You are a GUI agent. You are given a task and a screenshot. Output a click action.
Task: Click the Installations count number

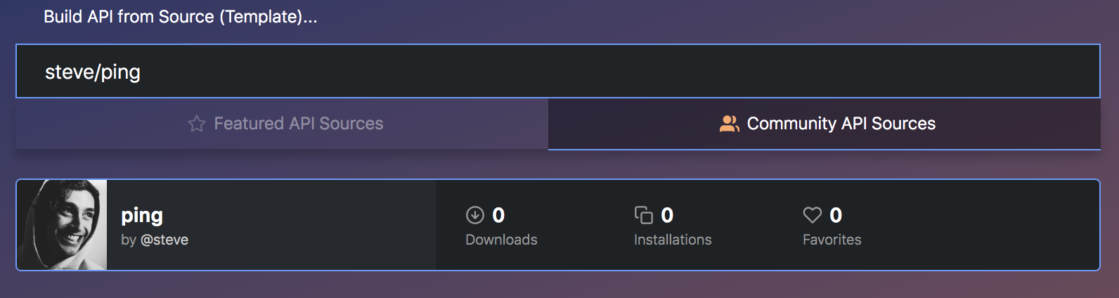pos(667,215)
